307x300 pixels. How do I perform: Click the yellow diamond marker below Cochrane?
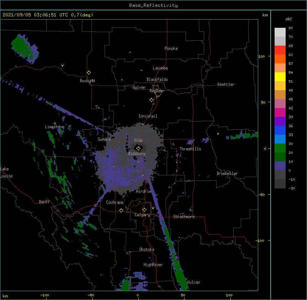point(121,210)
